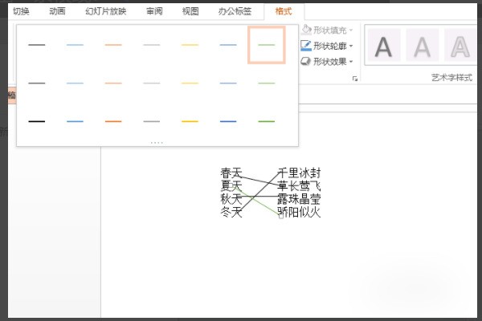Screen dimensions: 482x321
Task: Click the text 春天 on slide
Action: click(231, 173)
